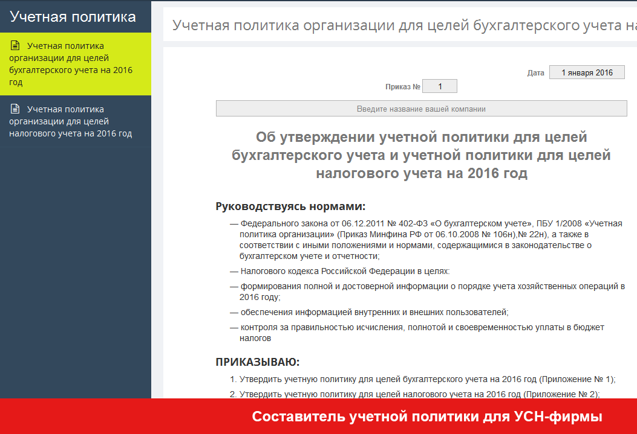Click the Дата field showing 1 января 2016
The image size is (637, 434).
[x=587, y=72]
